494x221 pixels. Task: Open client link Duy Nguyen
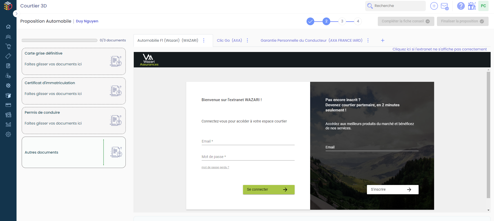click(x=87, y=21)
